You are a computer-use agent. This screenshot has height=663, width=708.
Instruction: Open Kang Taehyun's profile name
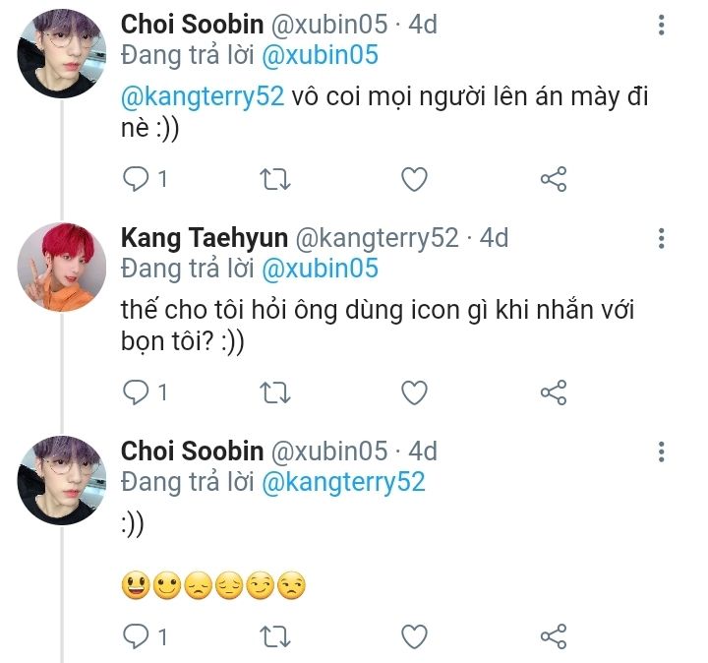coord(204,238)
